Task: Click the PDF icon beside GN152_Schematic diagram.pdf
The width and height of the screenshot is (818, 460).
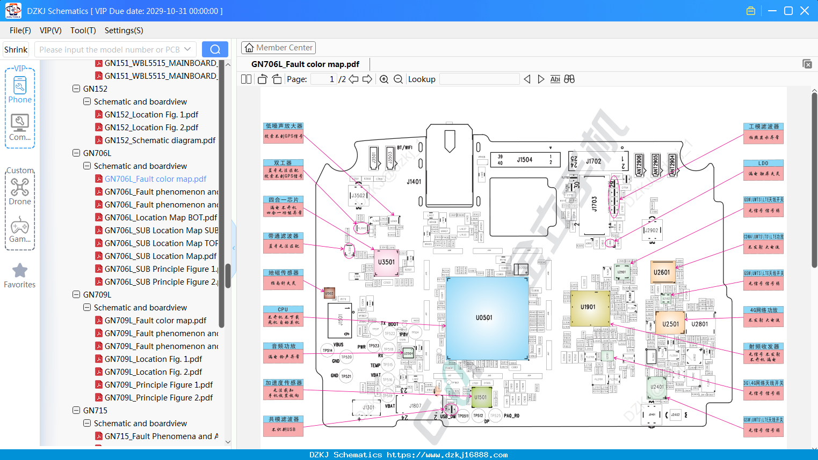Action: 99,140
